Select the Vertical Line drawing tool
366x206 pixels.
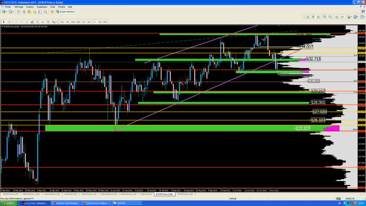(16, 22)
